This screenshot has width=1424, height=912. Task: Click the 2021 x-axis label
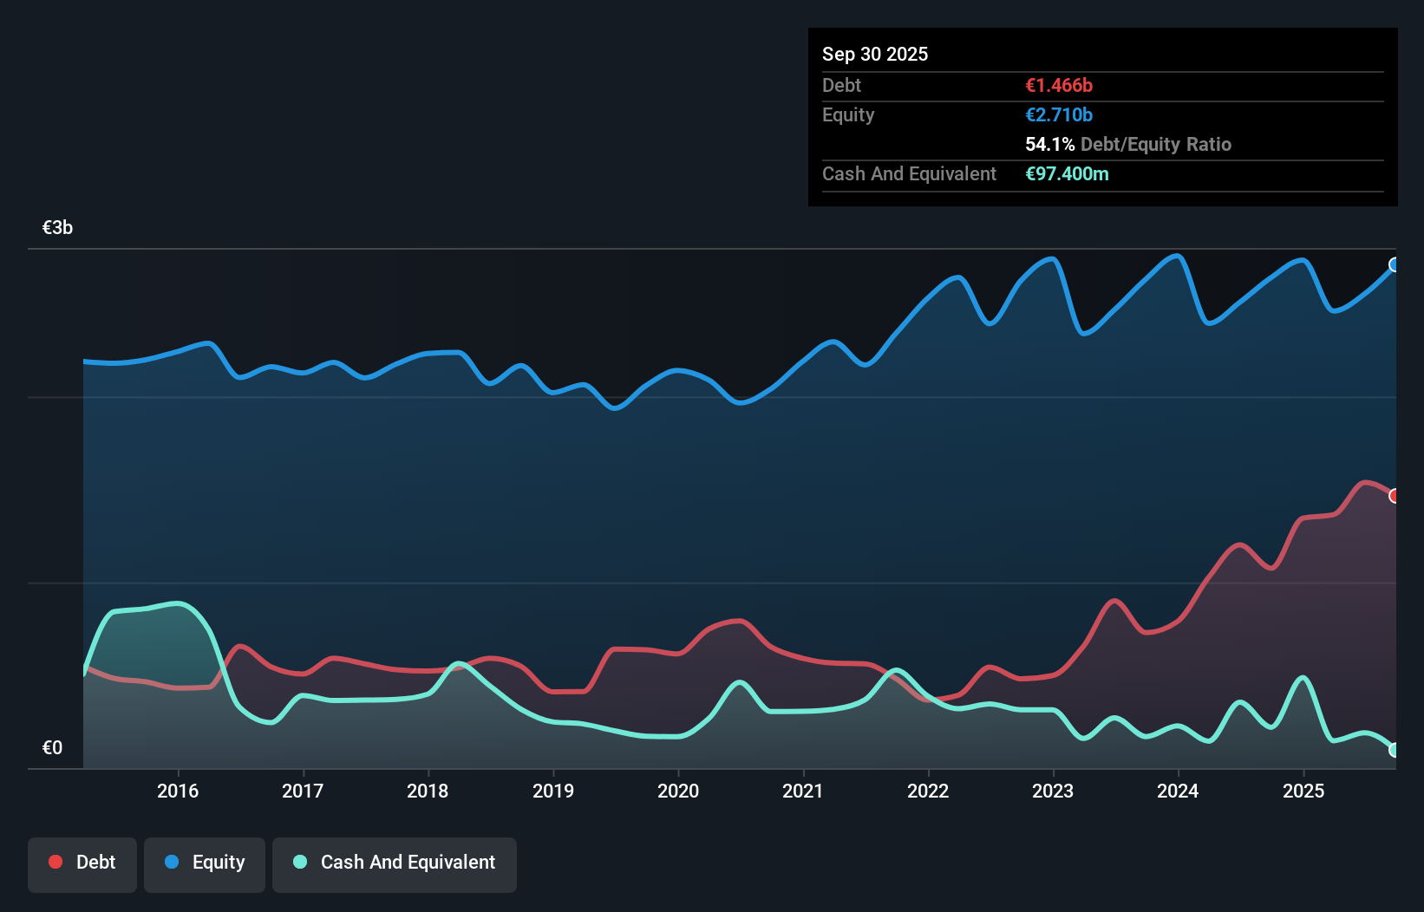[803, 791]
